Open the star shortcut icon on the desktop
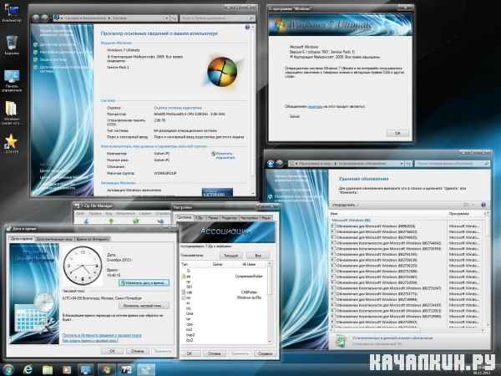This screenshot has height=376, width=501. 11,143
